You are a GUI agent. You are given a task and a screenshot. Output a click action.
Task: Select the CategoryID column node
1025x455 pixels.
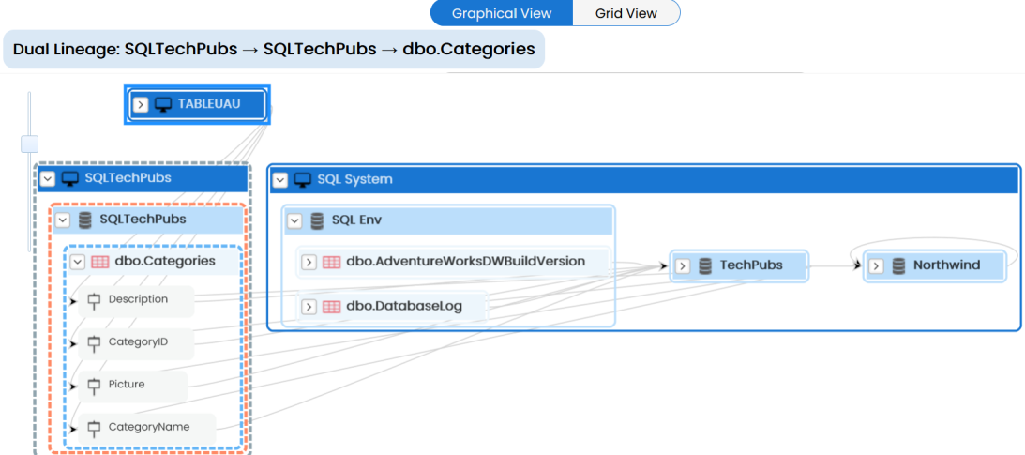tap(136, 342)
